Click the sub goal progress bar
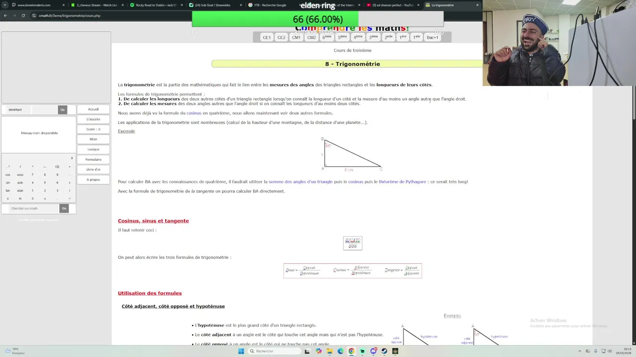Screen dimensions: 636x357 (x=318, y=19)
